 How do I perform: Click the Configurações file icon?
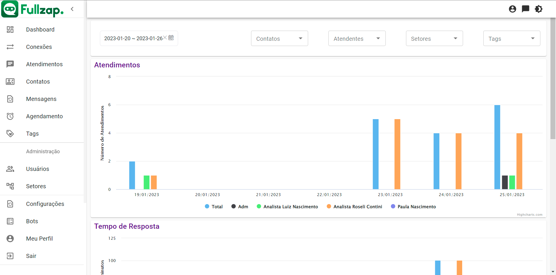point(10,204)
